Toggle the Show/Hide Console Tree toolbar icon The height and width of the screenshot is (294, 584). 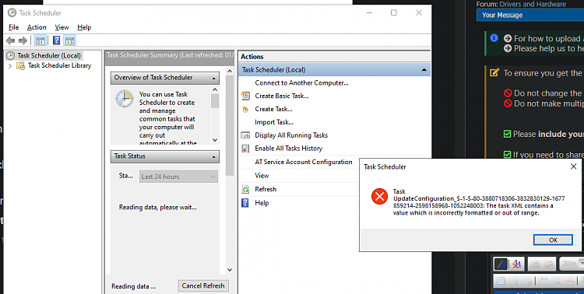click(40, 40)
